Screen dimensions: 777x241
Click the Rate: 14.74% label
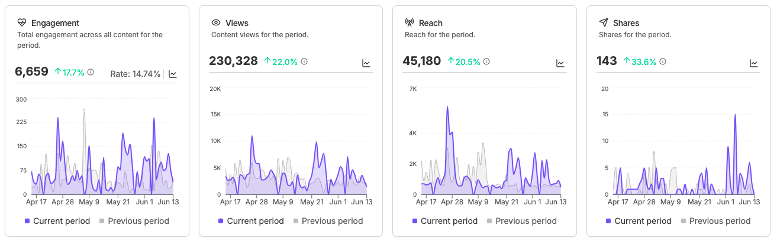point(136,74)
